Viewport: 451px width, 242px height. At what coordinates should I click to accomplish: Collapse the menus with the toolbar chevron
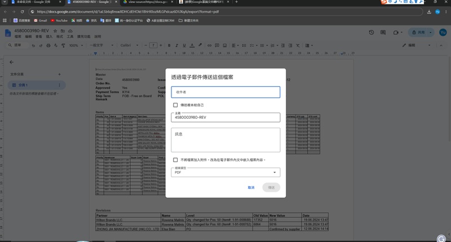click(x=441, y=46)
